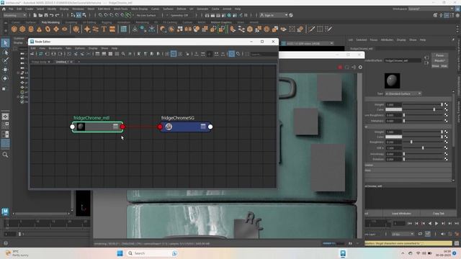Open the Maya home icon
This screenshot has height=259, width=461.
click(x=4, y=9)
